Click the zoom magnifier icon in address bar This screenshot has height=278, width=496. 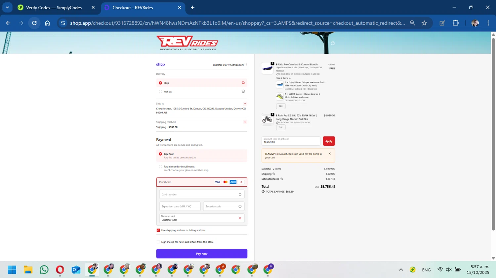[x=412, y=23]
